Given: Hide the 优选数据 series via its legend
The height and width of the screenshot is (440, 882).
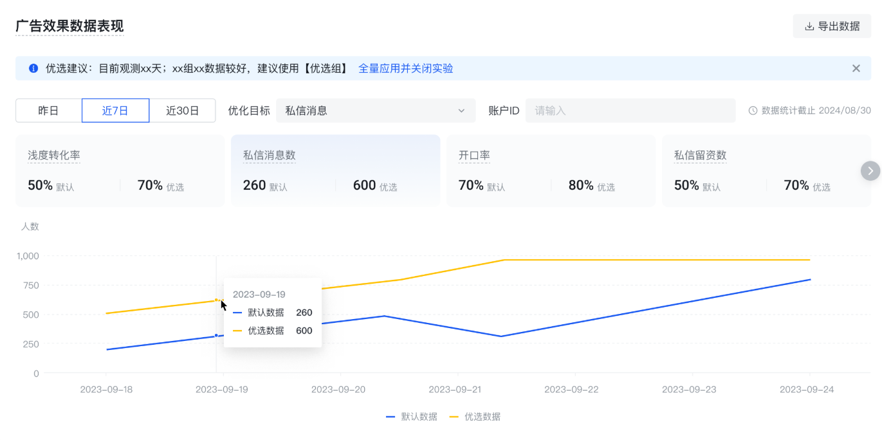Looking at the screenshot, I should pyautogui.click(x=475, y=416).
